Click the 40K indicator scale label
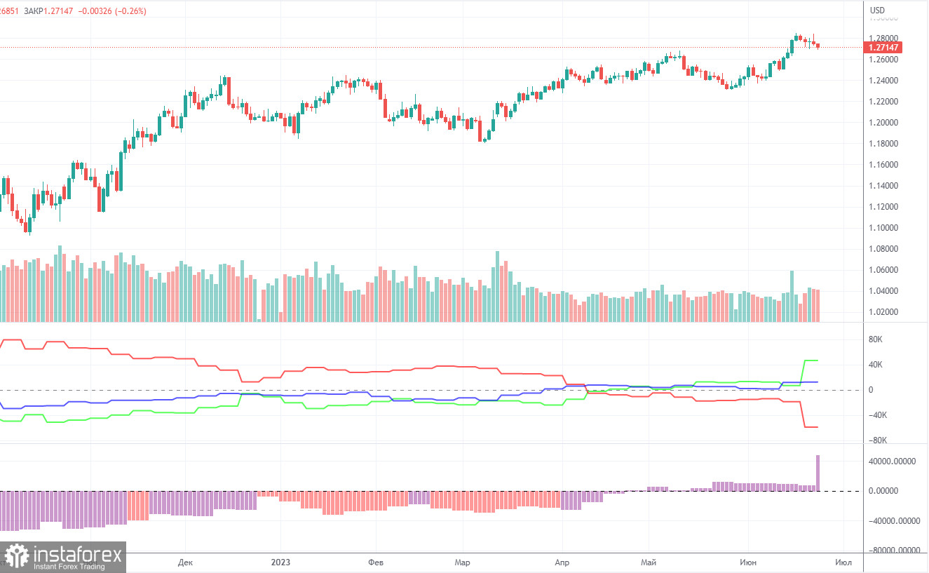929x573 pixels. 876,365
